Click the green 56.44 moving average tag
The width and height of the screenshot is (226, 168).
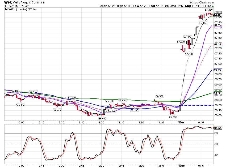(x=217, y=93)
